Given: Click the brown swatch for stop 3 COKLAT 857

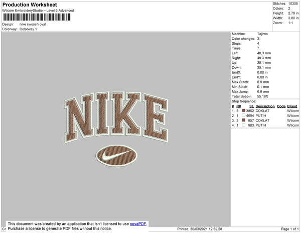Looking at the screenshot, I should [x=244, y=120].
